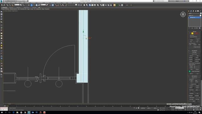Screen dimensions: 202x114
Task: Click the Repeat Last button
Action: 194,78
